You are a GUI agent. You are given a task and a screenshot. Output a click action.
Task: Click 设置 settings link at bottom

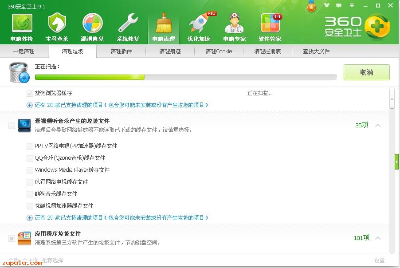pos(379,260)
